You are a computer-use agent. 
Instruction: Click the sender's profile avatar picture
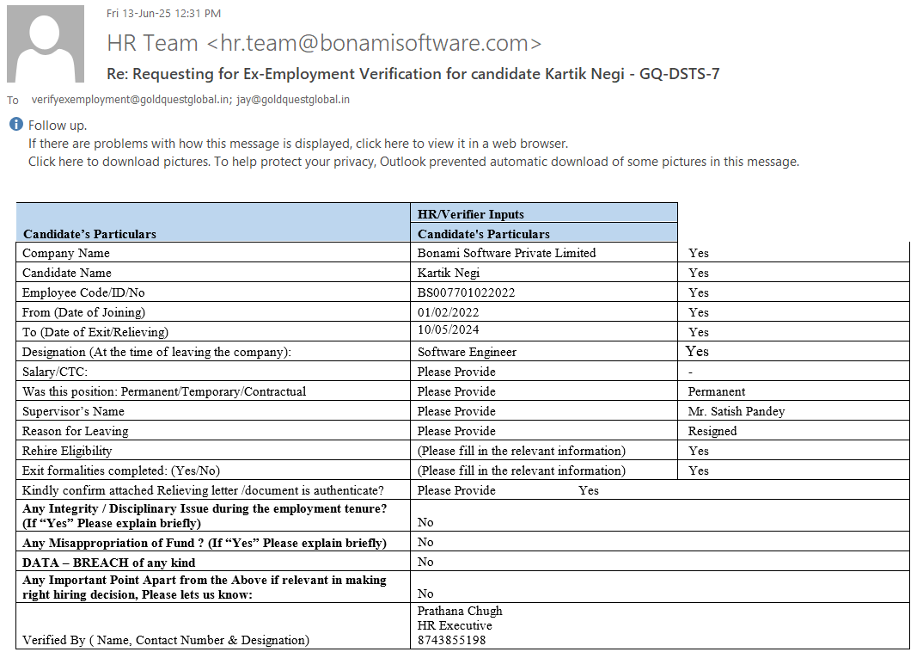tap(45, 44)
